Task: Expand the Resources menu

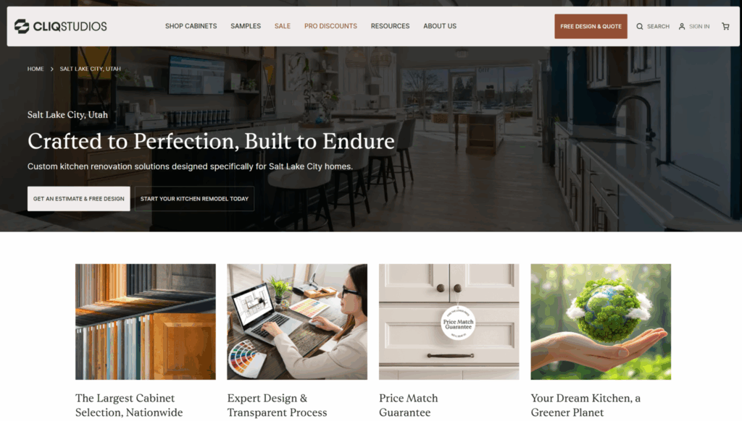Action: tap(390, 26)
